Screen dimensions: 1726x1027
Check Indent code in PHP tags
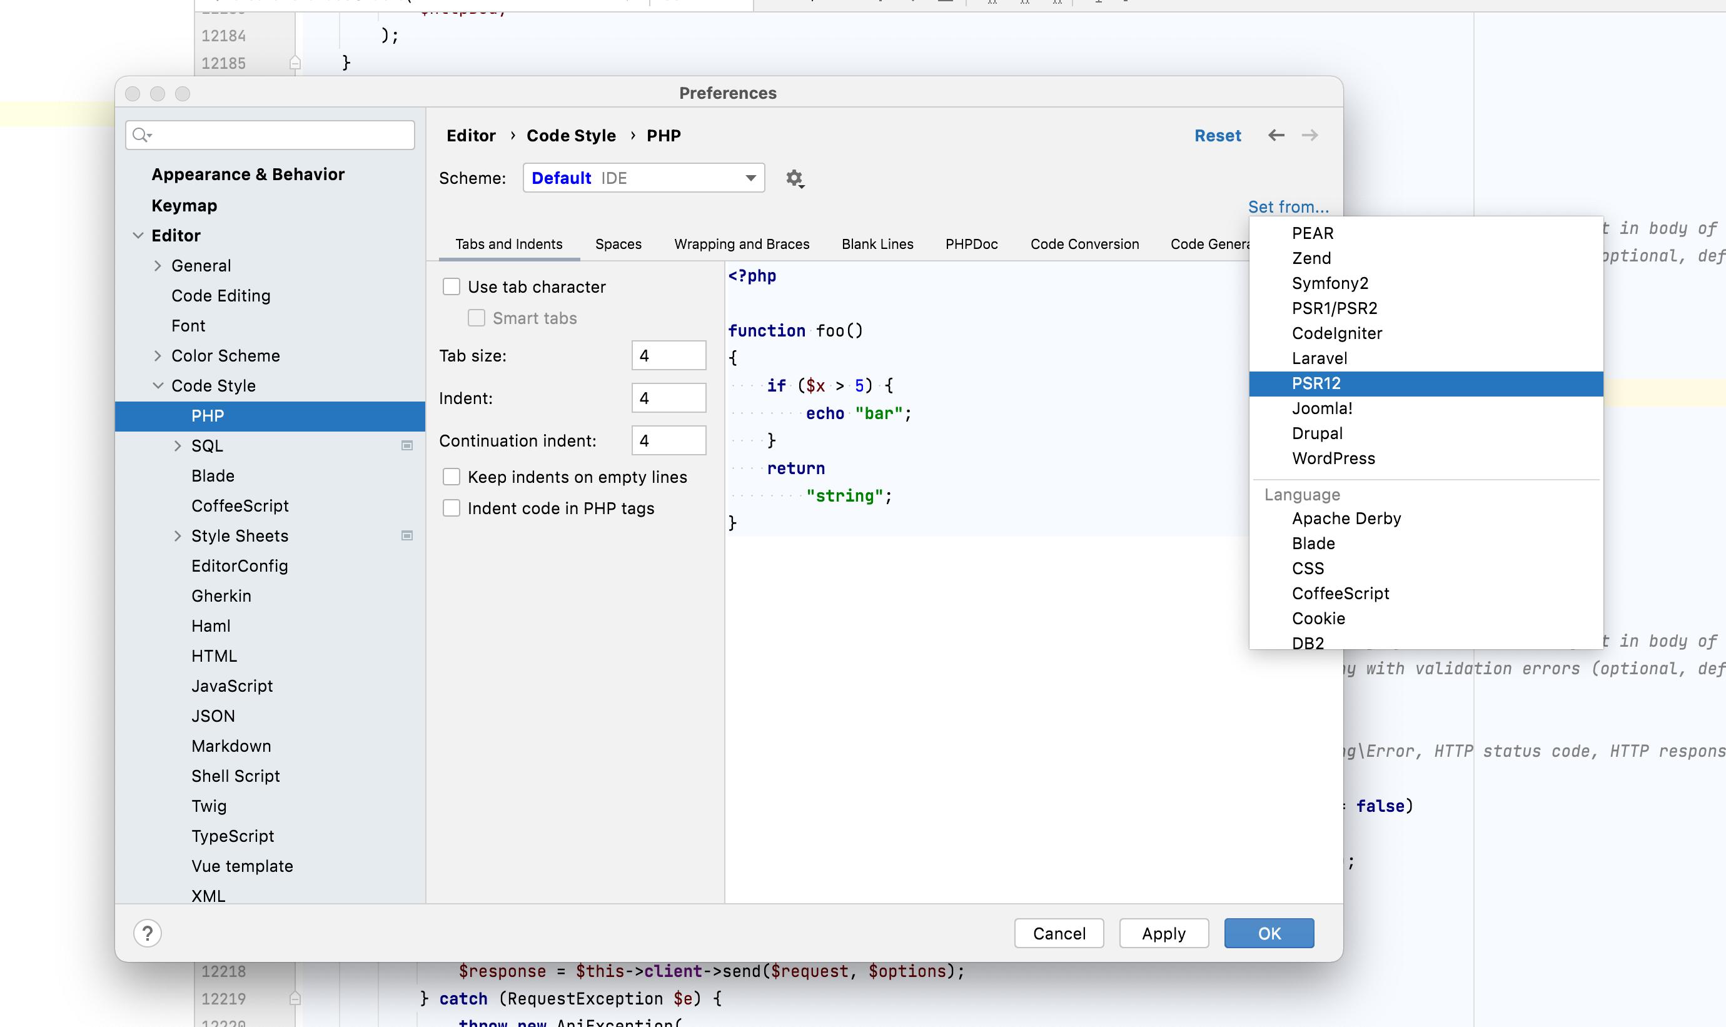tap(452, 508)
